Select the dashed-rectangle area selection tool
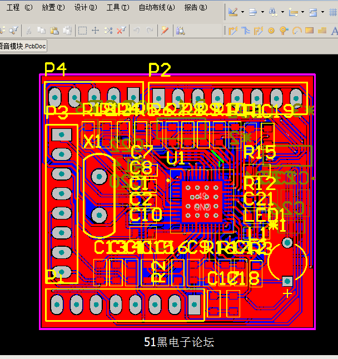The image size is (338, 359). [82, 30]
